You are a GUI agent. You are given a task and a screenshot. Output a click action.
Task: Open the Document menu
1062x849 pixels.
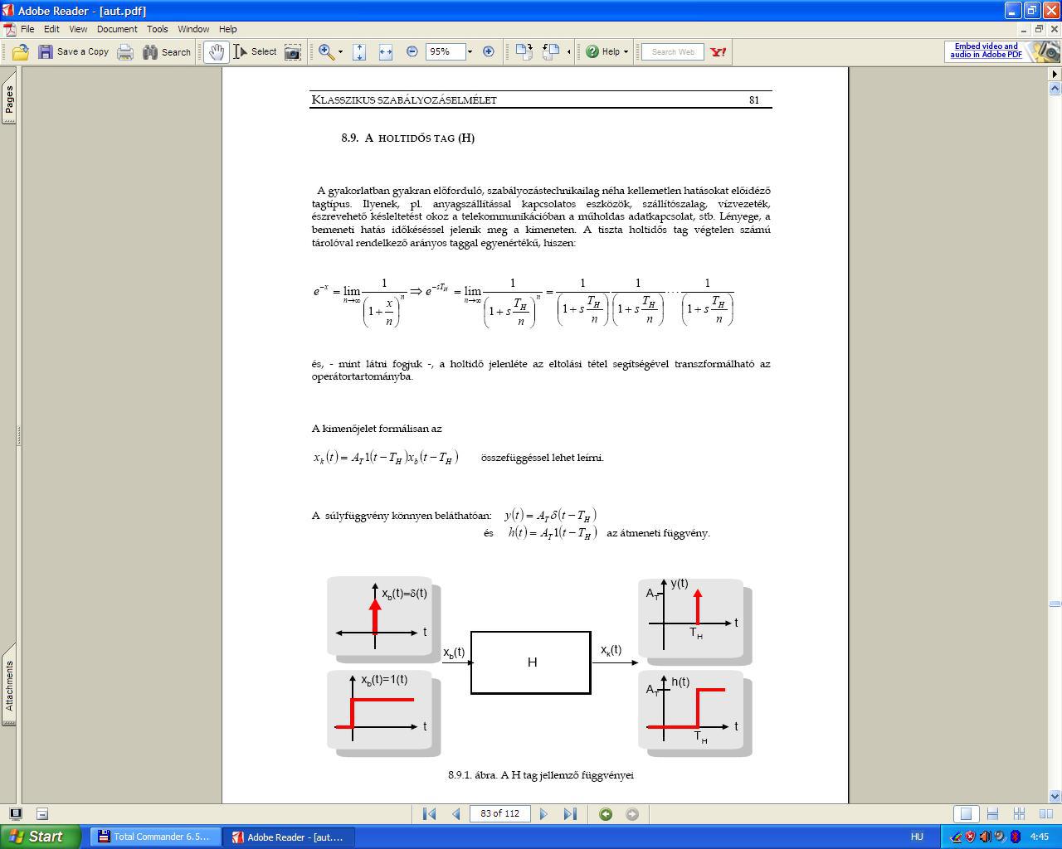click(117, 29)
